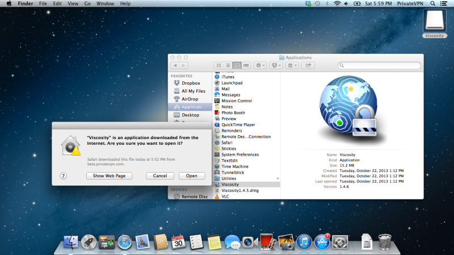Open the item arrangement dropdown in Finder toolbar
The image size is (454, 255).
292,66
